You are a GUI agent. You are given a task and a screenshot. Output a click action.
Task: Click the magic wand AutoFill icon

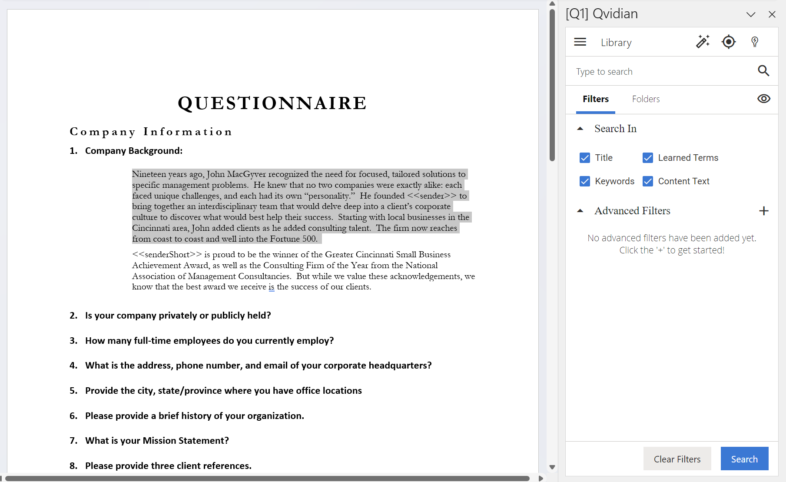pyautogui.click(x=703, y=42)
